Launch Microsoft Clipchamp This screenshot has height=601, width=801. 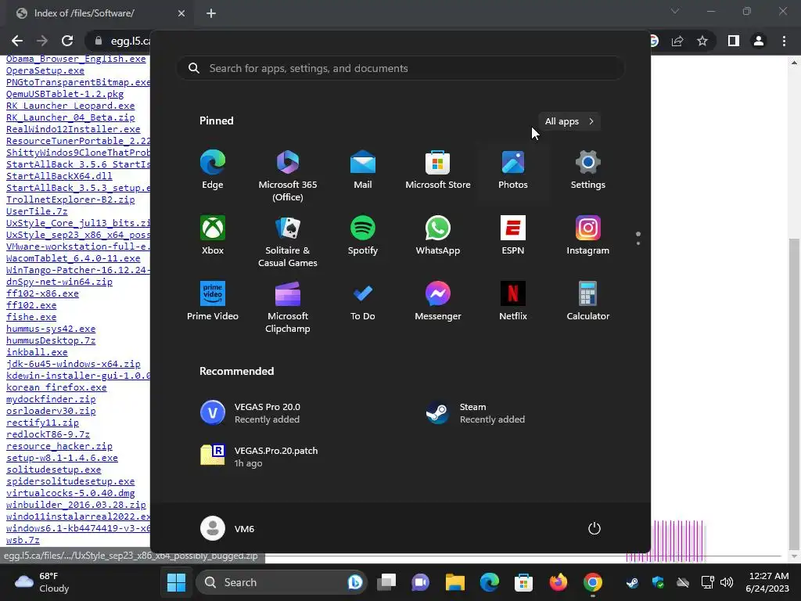[x=288, y=307]
